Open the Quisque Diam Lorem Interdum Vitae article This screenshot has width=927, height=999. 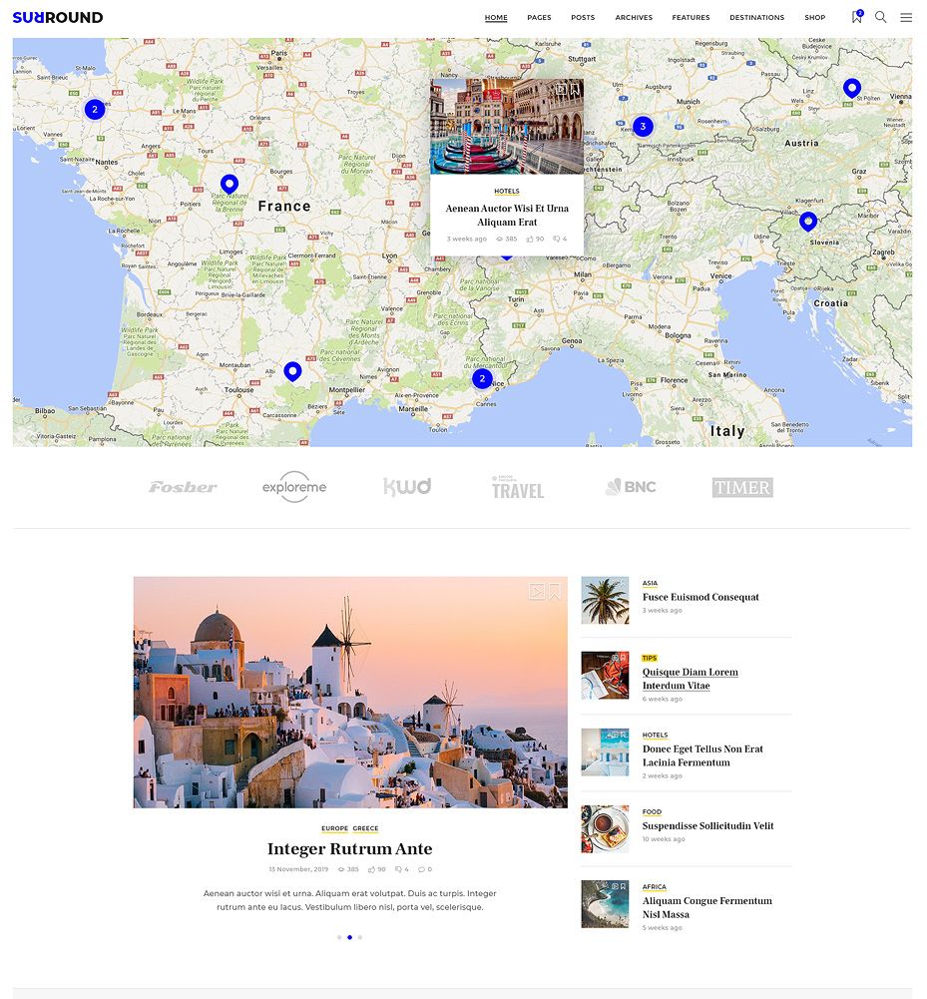click(x=690, y=679)
